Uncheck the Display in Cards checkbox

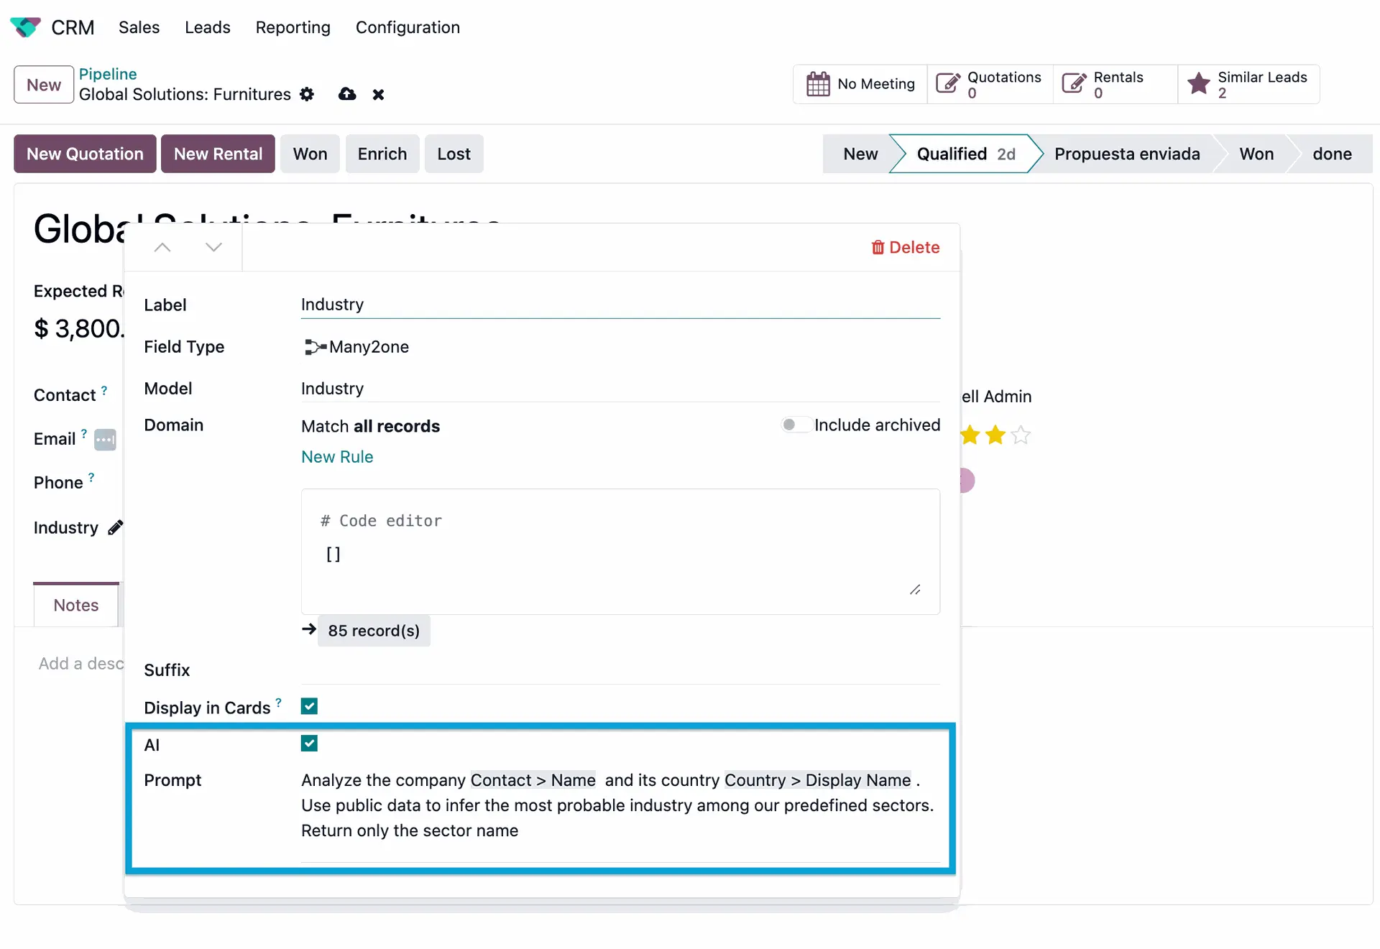[x=309, y=705]
